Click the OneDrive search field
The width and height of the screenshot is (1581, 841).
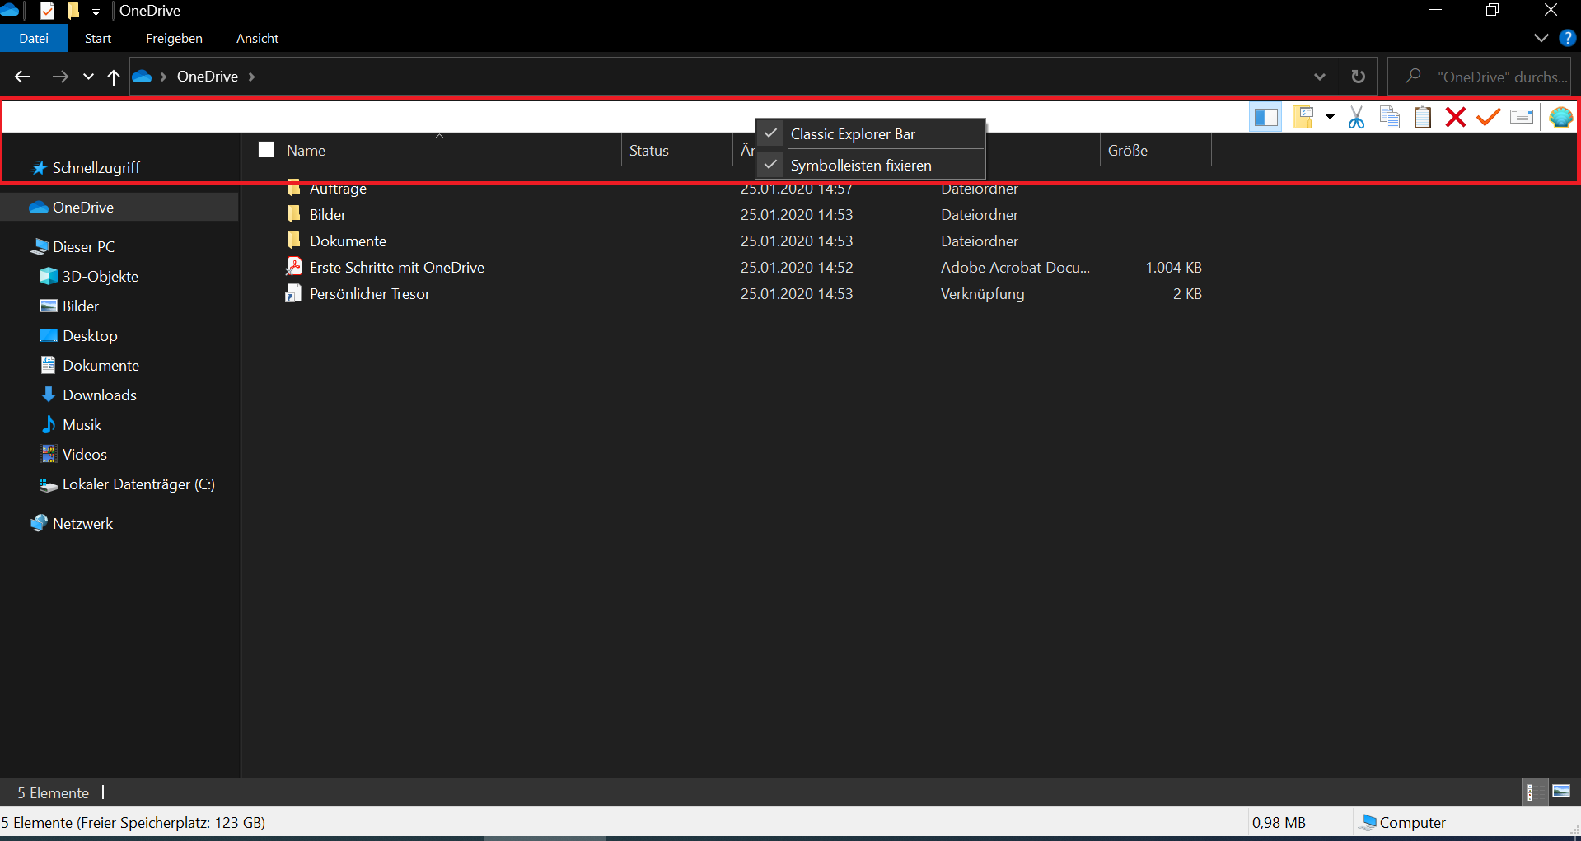pyautogui.click(x=1480, y=77)
